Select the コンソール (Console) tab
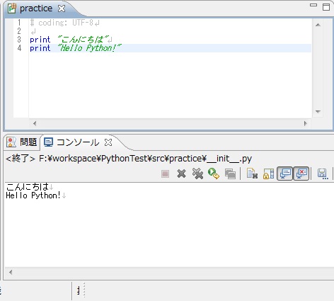Viewport: 334px width, 301px height. pyautogui.click(x=78, y=142)
